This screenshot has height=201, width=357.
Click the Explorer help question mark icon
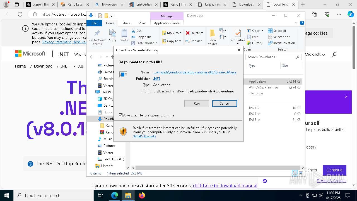pos(302,23)
